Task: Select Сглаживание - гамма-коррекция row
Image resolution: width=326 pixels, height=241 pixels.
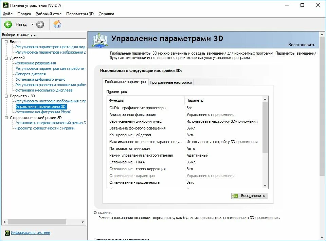Action: (x=185, y=169)
